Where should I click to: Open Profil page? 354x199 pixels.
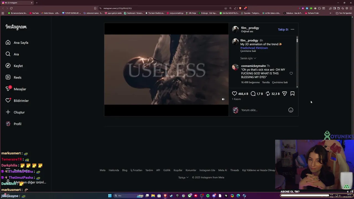click(14, 124)
